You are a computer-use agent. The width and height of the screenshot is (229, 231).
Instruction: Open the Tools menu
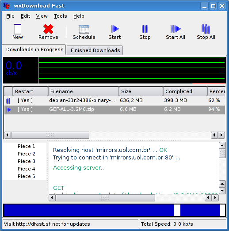click(x=60, y=16)
